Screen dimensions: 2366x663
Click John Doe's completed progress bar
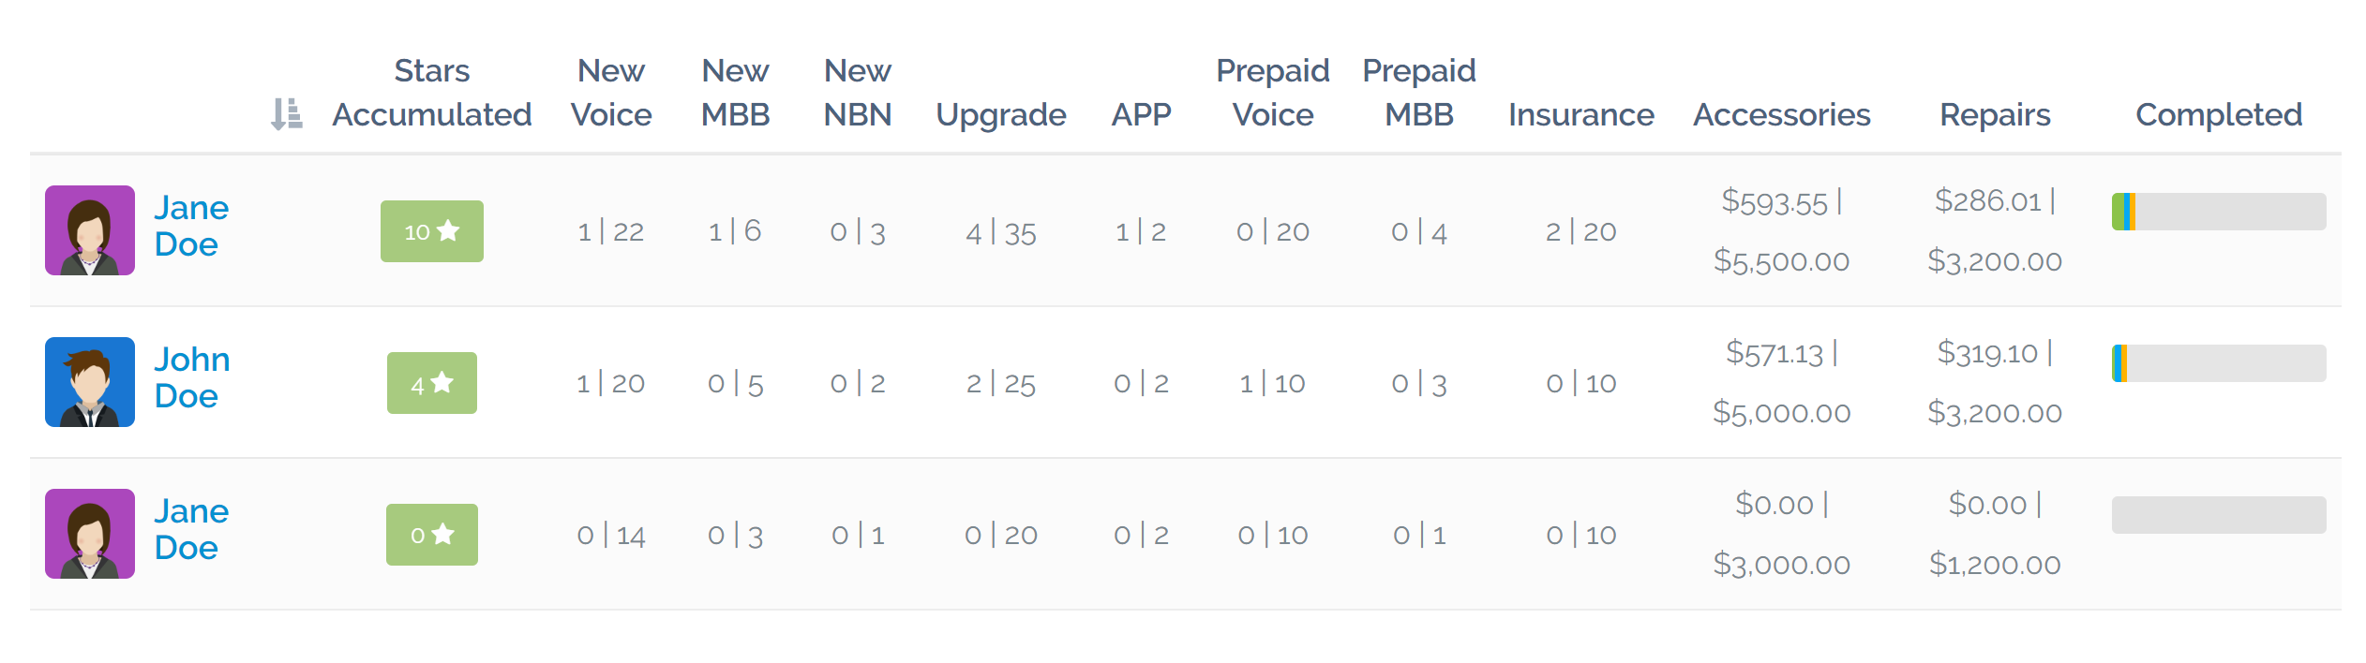coord(2219,363)
